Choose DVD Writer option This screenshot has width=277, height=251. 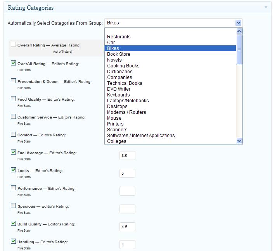tap(170, 89)
